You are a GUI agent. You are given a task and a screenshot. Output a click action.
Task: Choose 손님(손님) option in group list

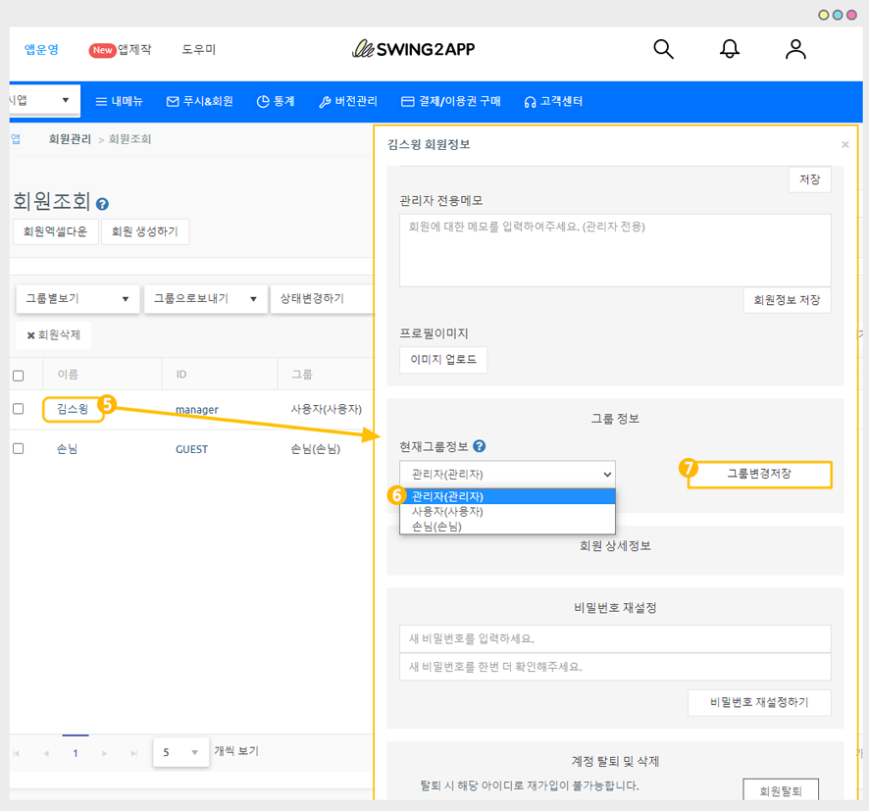pos(507,527)
